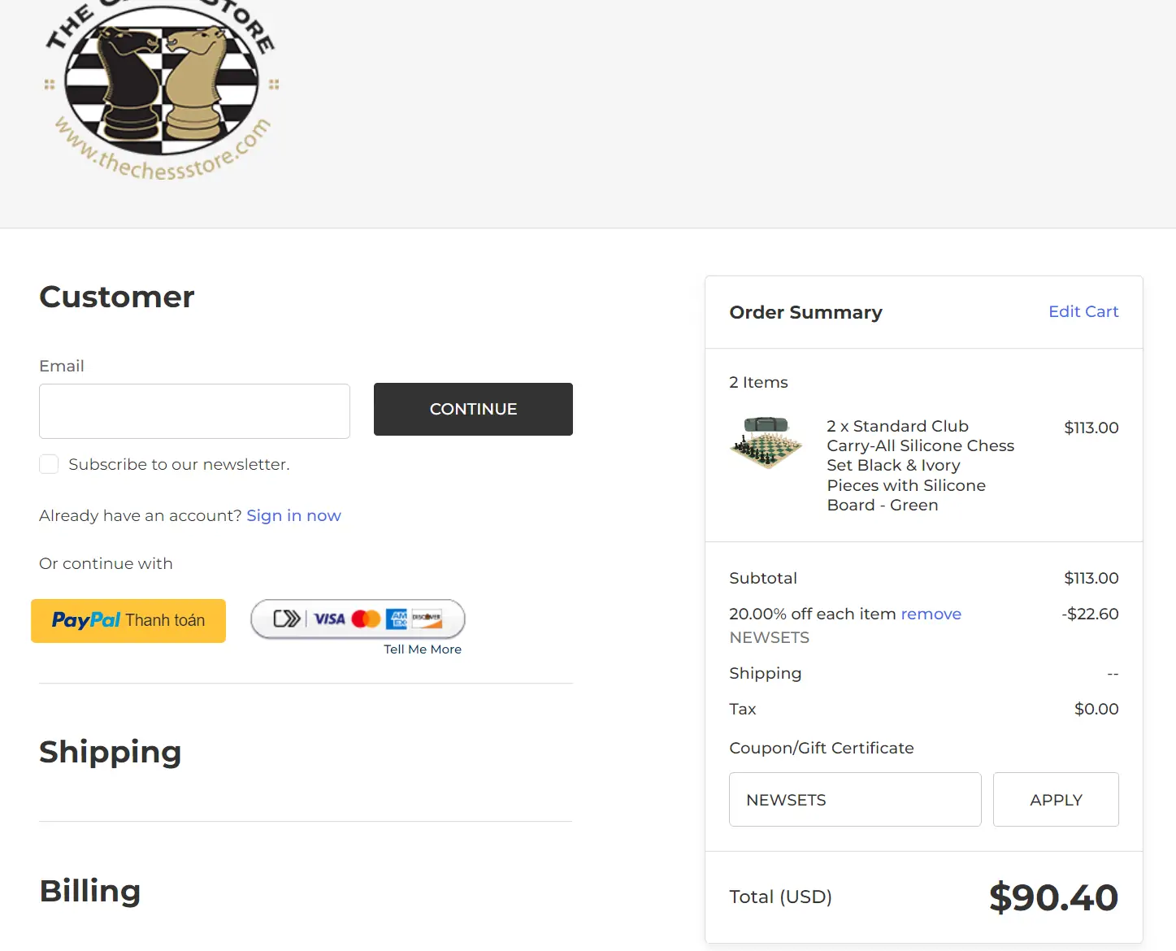This screenshot has height=951, width=1176.
Task: Click the PayPal logo in checkout button
Action: 86,620
